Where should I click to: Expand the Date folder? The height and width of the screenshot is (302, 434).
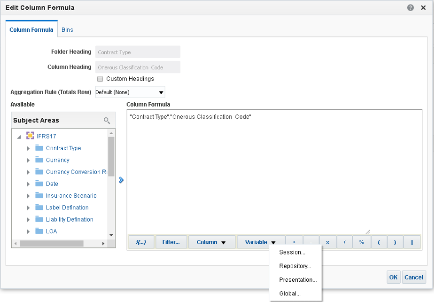[x=28, y=184]
